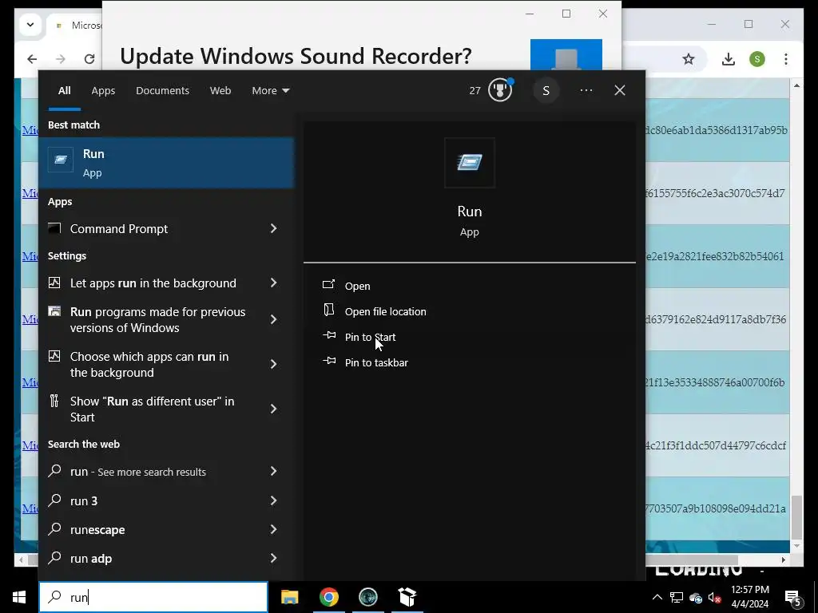818x613 pixels.
Task: Click the taskbar clock showing 12:57 PM
Action: coord(749,597)
